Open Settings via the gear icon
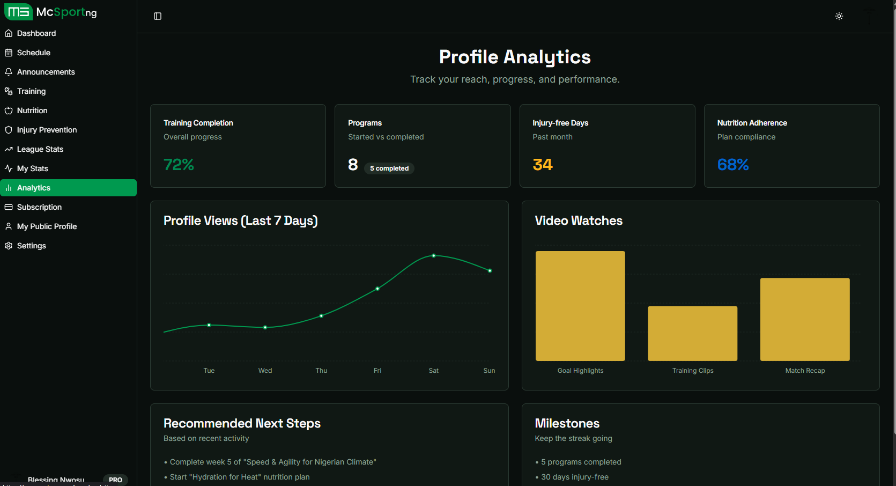Image resolution: width=896 pixels, height=486 pixels. (x=9, y=245)
